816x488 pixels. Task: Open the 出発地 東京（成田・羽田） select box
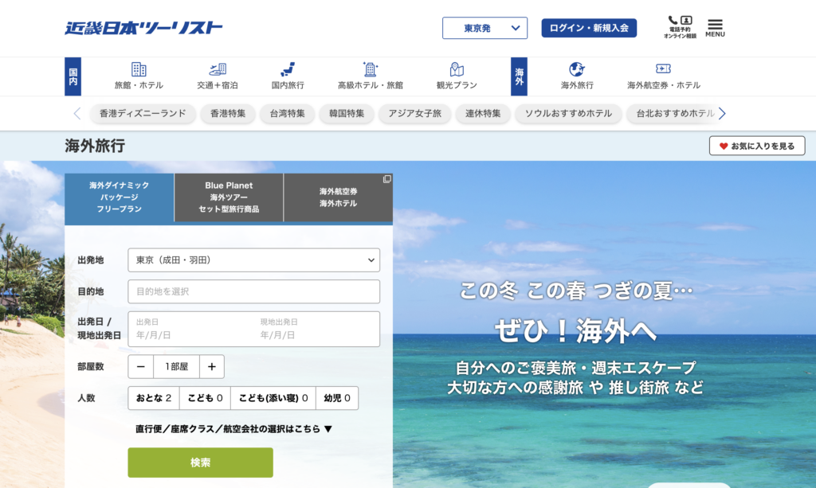tap(253, 260)
